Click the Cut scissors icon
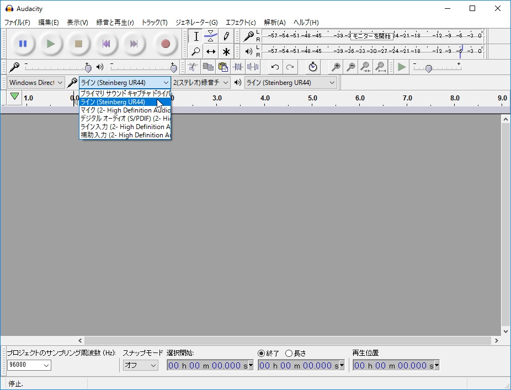Image resolution: width=511 pixels, height=390 pixels. pyautogui.click(x=193, y=67)
